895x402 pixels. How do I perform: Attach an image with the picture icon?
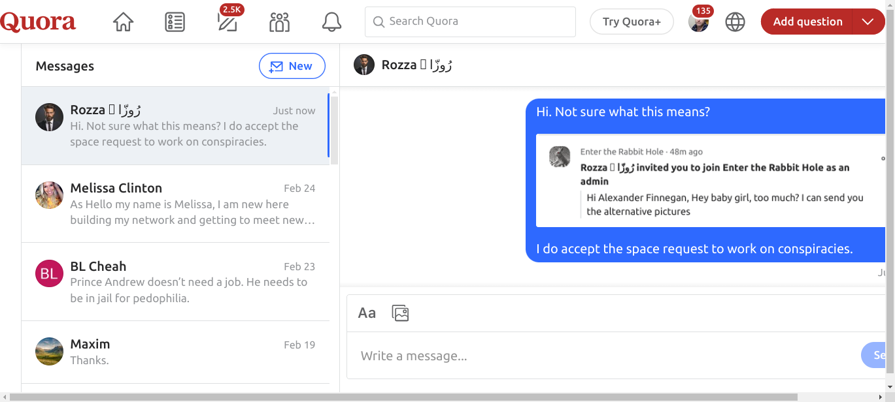point(400,313)
